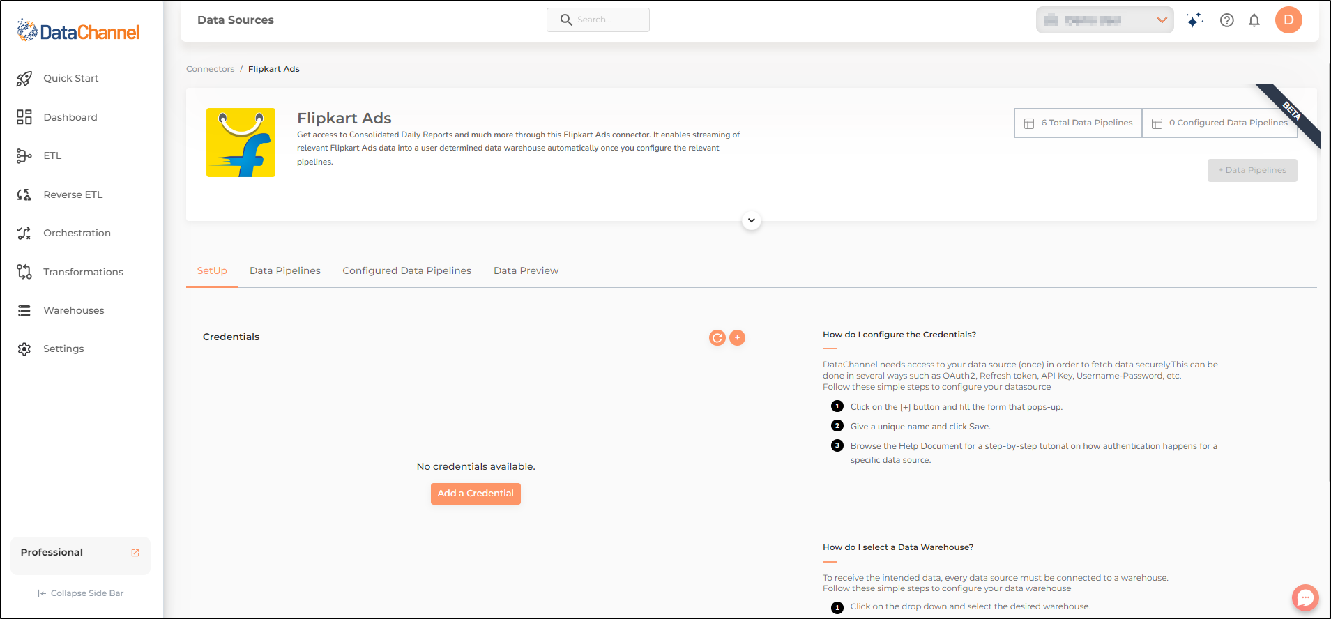Switch to the Data Pipelines tab
Screen dimensions: 1331x619
click(x=285, y=271)
